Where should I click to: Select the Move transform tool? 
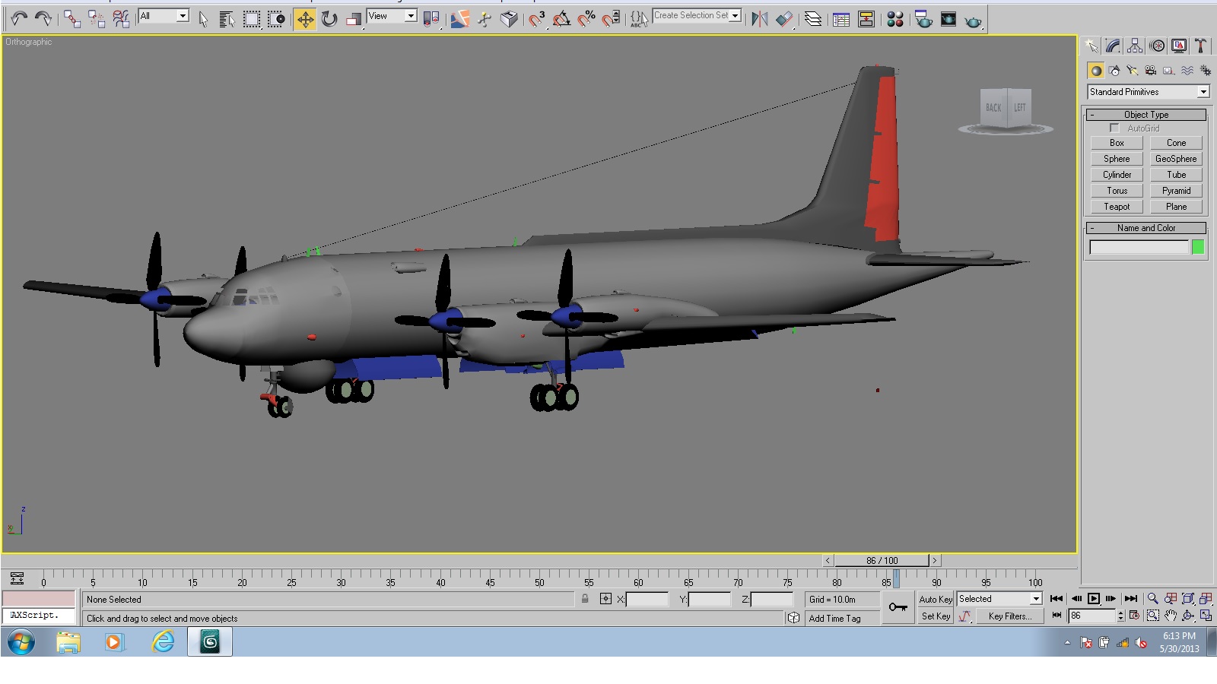[x=305, y=19]
